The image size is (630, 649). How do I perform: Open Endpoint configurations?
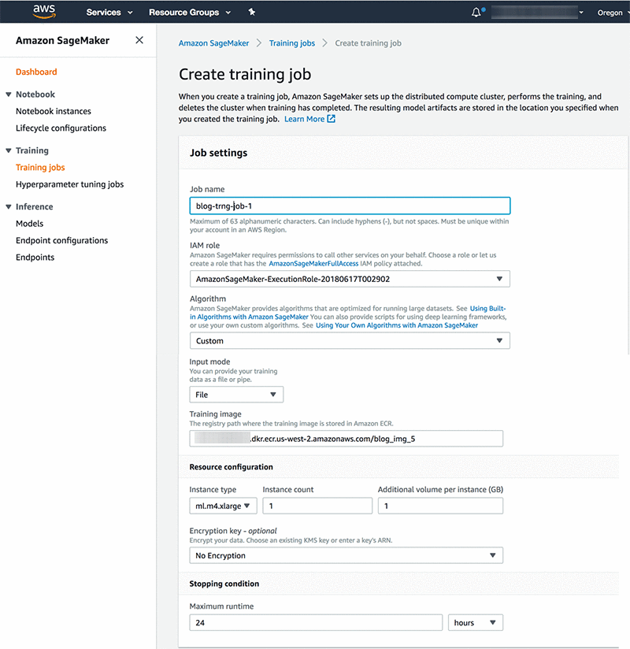[61, 240]
